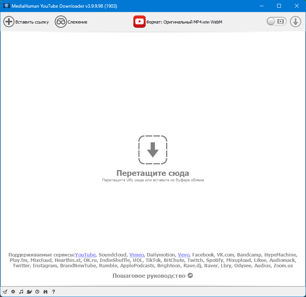This screenshot has height=297, width=306.
Task: Click the Soundcloud service name
Action: pos(113,255)
